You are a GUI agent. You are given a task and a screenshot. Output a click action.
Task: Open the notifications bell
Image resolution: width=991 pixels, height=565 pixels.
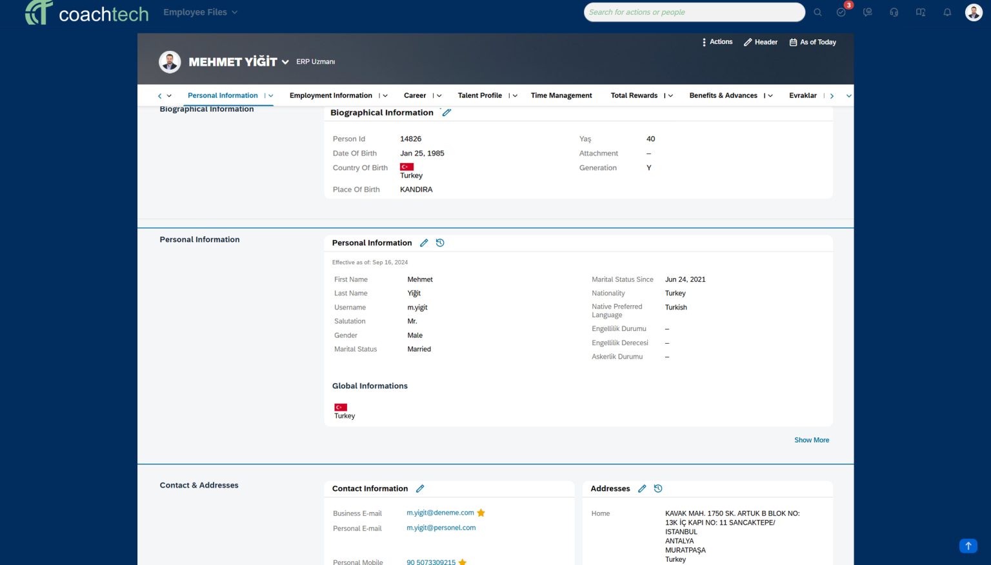(x=947, y=12)
